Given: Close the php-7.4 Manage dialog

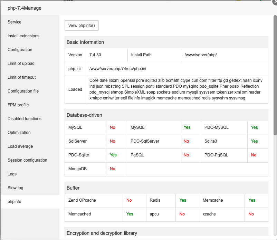Looking at the screenshot, I should pyautogui.click(x=275, y=1).
